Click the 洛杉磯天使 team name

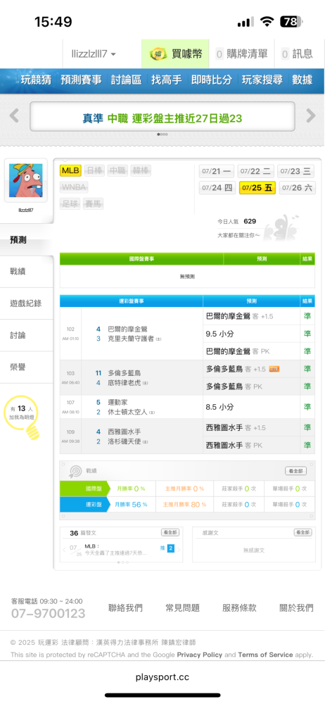(x=125, y=441)
